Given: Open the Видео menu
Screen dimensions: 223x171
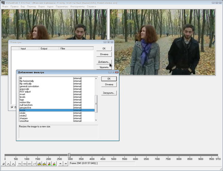Looking at the screenshot, I should point(42,7).
